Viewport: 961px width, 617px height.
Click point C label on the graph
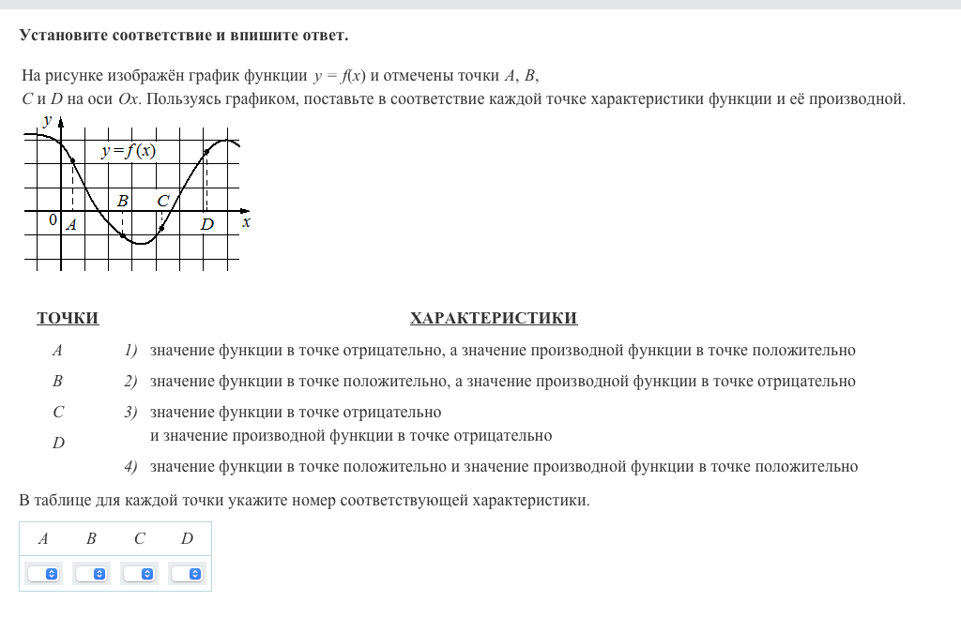point(163,201)
